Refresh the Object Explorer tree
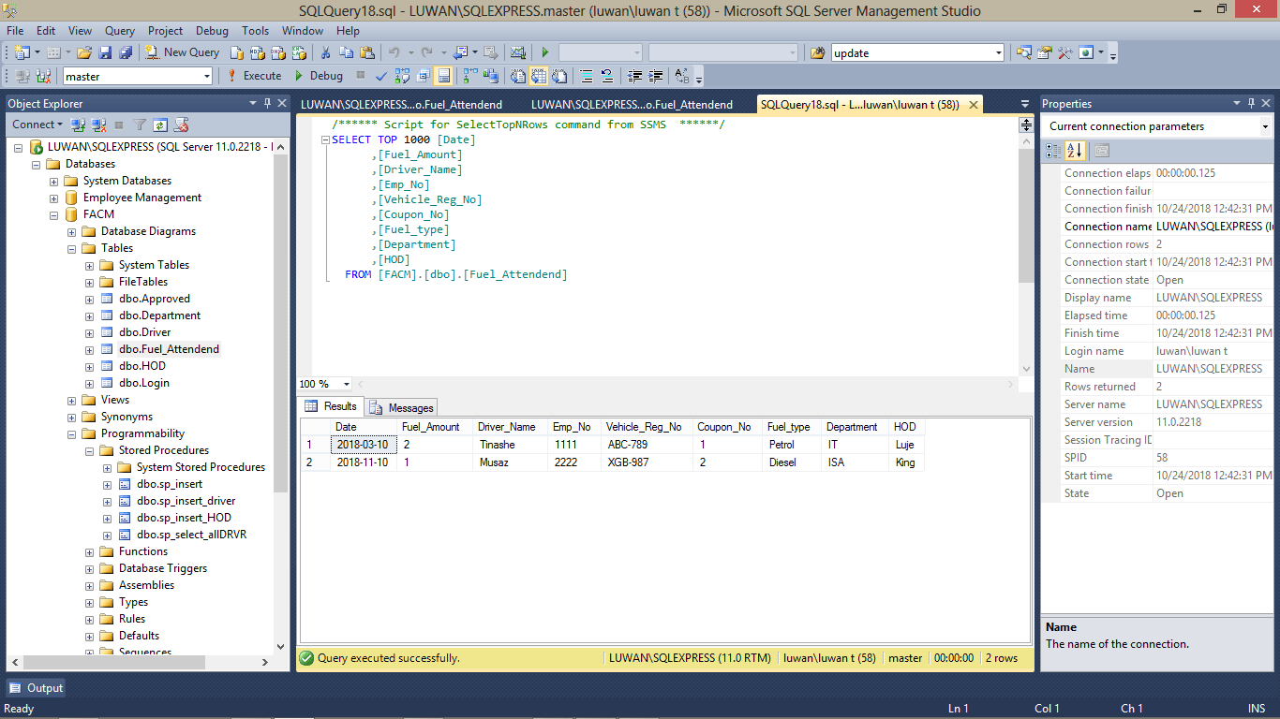The height and width of the screenshot is (719, 1280). pyautogui.click(x=160, y=125)
